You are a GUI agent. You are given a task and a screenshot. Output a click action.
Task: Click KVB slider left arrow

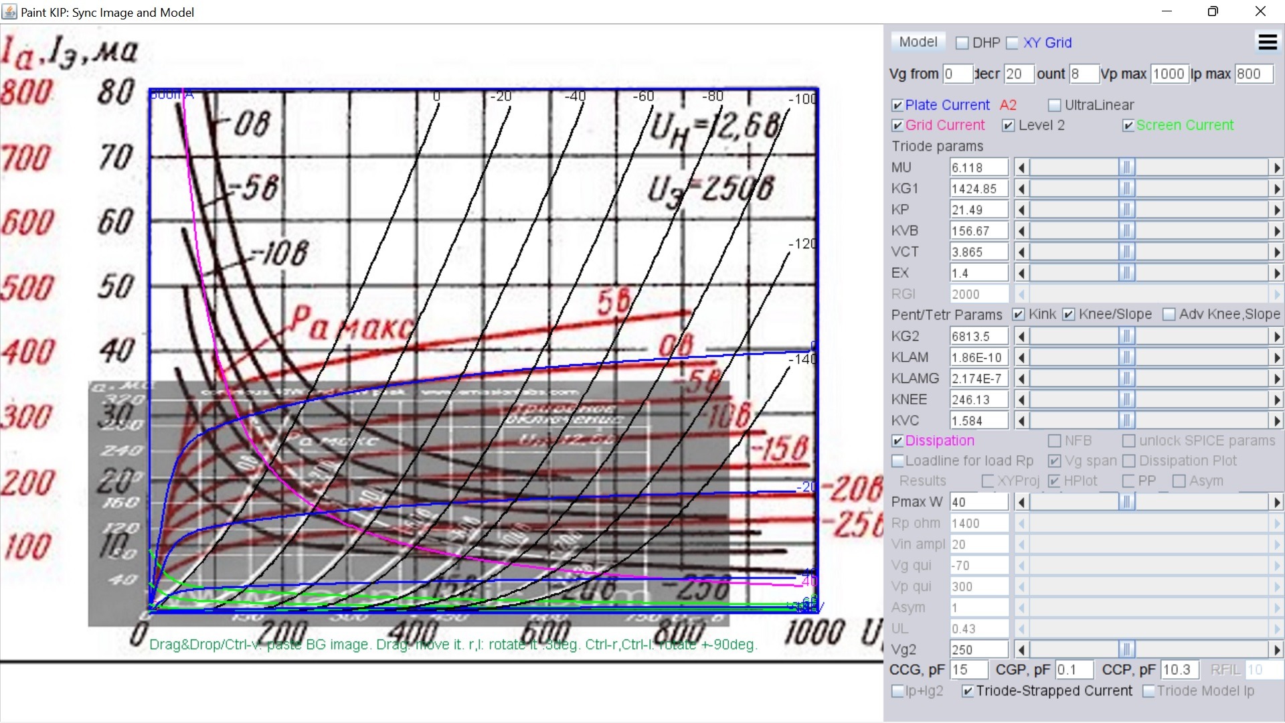pos(1021,231)
